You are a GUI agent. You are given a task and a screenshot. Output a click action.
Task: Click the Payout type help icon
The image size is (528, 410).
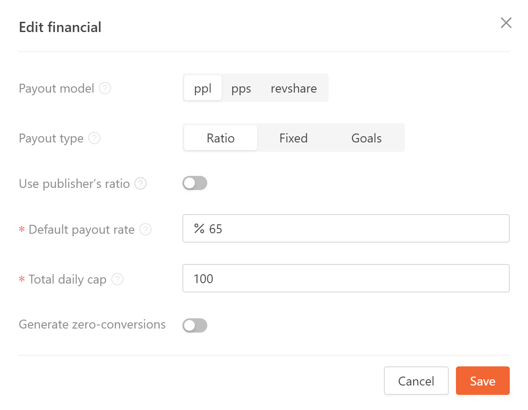94,138
